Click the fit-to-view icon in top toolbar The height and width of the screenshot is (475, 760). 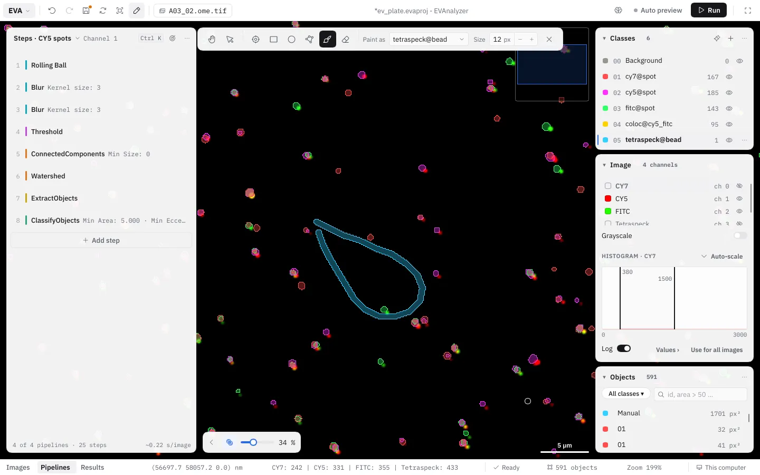[120, 11]
